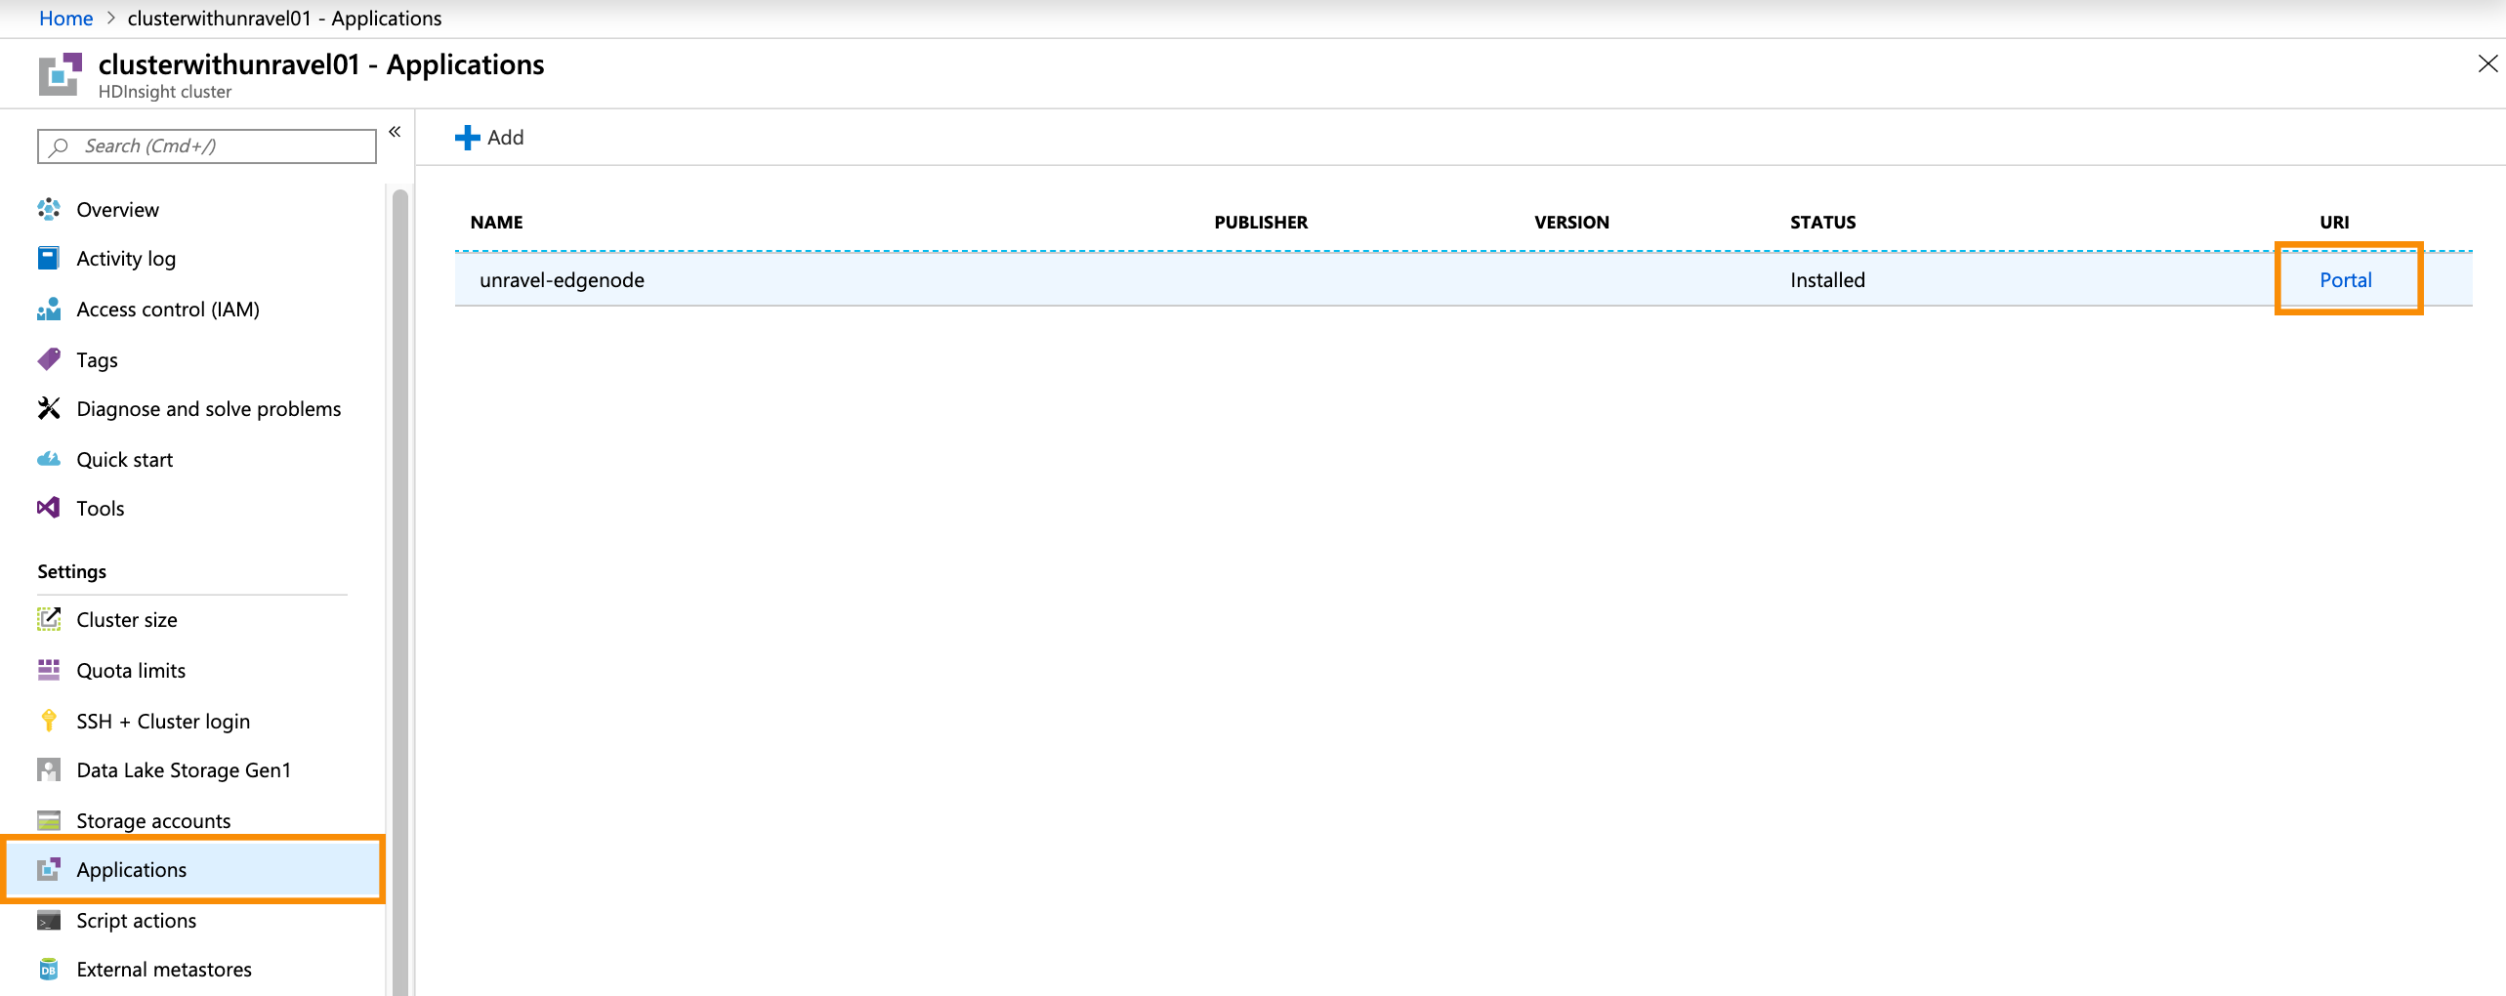Click the Tags icon
The image size is (2506, 996).
pos(49,360)
